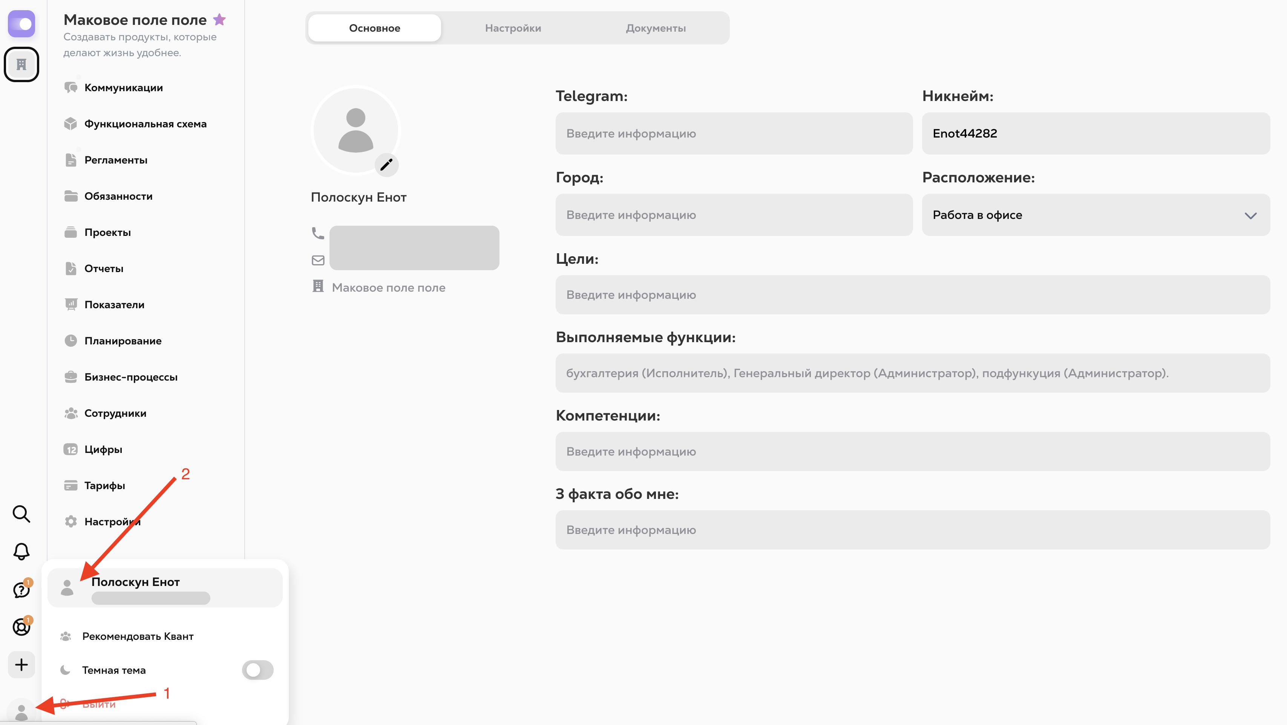Viewport: 1287px width, 725px height.
Task: Open the company building icon in rail
Action: (21, 64)
